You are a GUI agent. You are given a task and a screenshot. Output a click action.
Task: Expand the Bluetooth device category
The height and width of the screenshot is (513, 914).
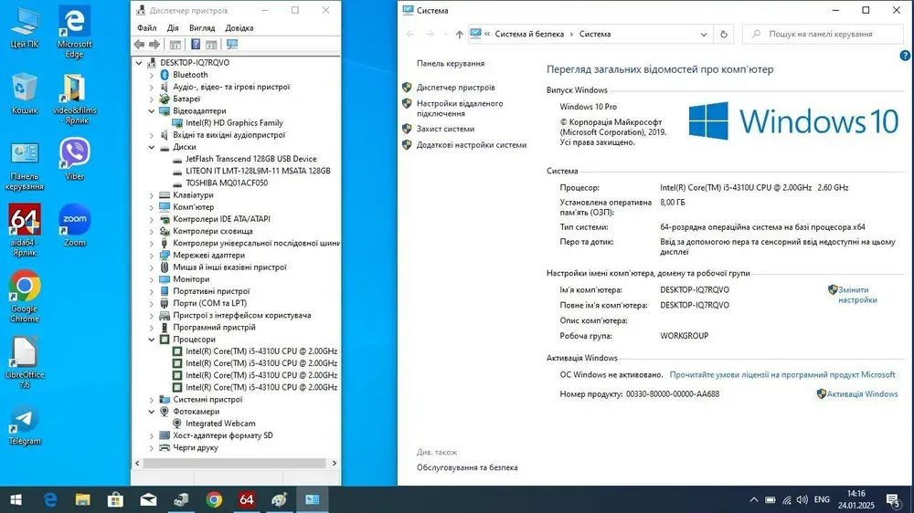pyautogui.click(x=153, y=75)
